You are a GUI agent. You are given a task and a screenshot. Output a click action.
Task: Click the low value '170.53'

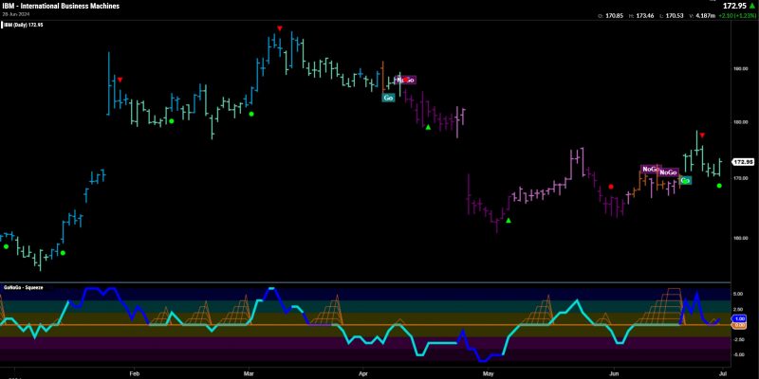tap(676, 16)
